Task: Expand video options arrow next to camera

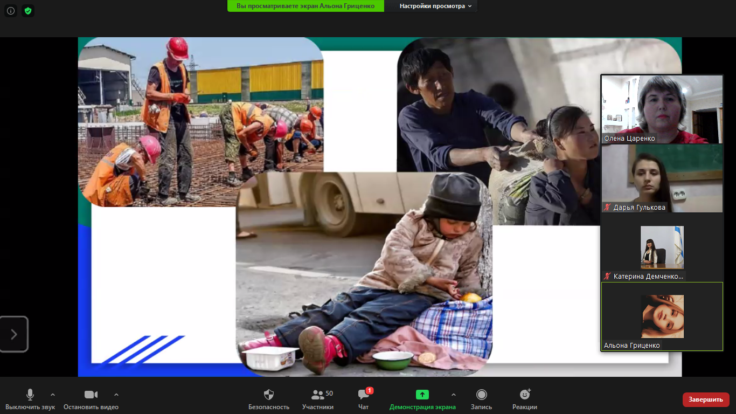Action: click(x=116, y=395)
